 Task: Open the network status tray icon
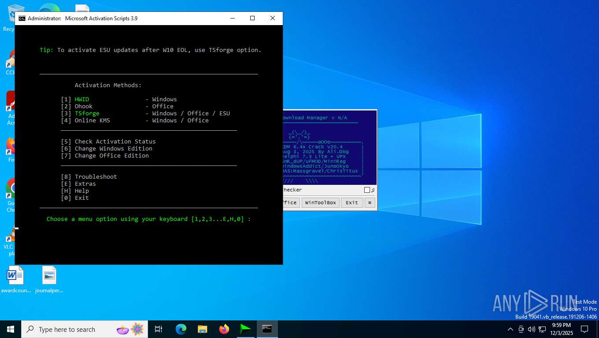click(542, 329)
